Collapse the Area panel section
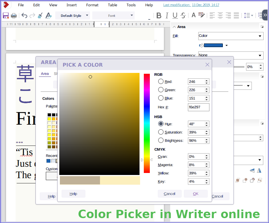The height and width of the screenshot is (223, 269). click(x=174, y=26)
